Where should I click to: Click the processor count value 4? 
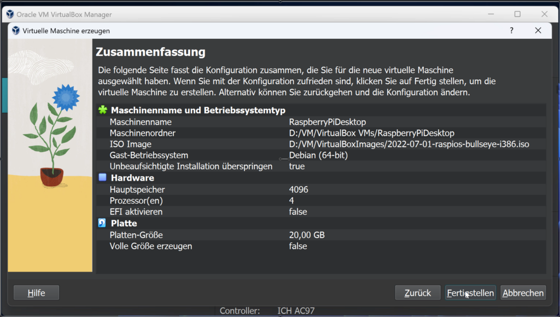[x=291, y=200]
